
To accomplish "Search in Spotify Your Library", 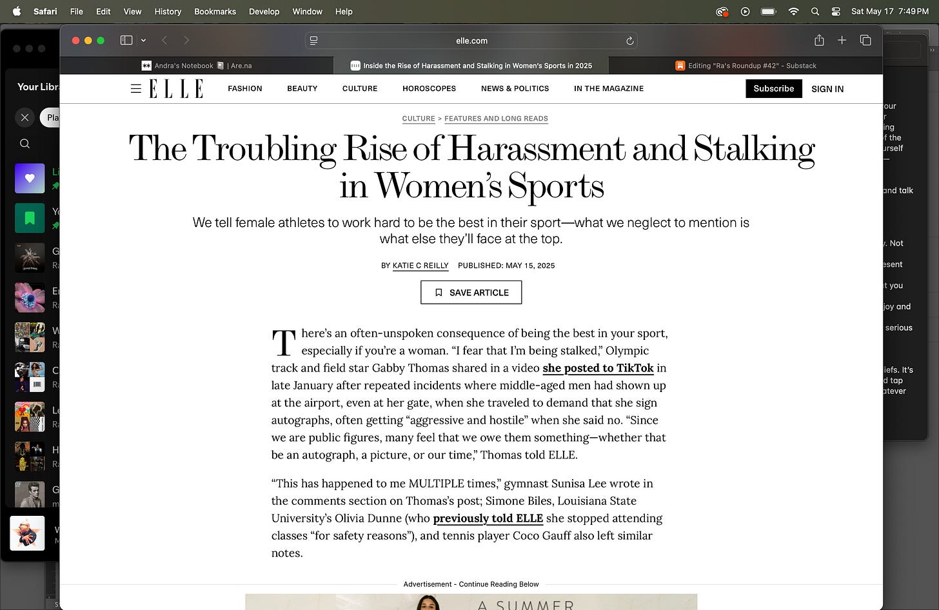I will (25, 144).
